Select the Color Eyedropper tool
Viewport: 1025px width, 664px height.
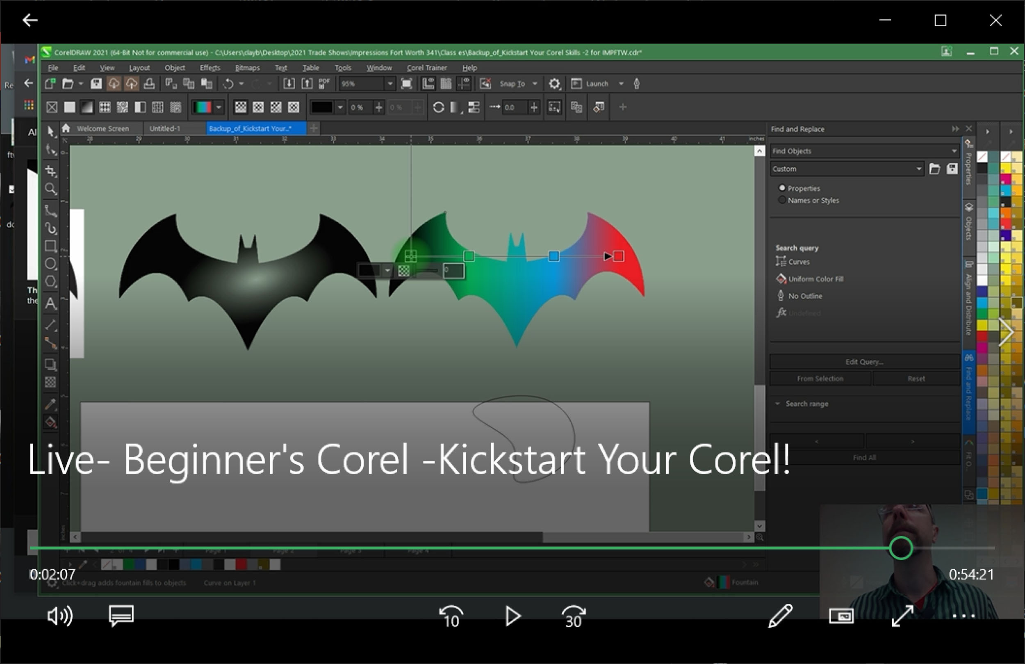click(x=51, y=404)
